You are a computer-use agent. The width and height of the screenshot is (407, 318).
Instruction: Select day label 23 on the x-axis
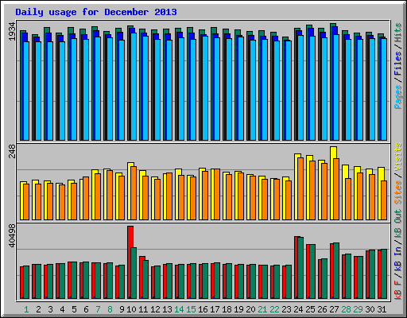286,309
